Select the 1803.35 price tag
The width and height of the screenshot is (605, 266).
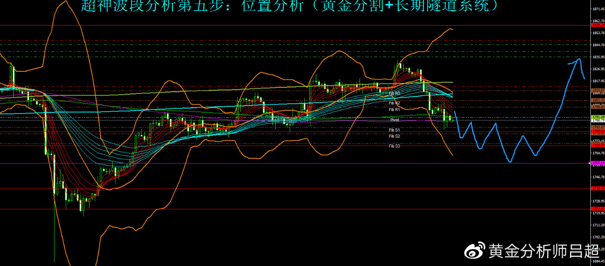click(x=598, y=100)
